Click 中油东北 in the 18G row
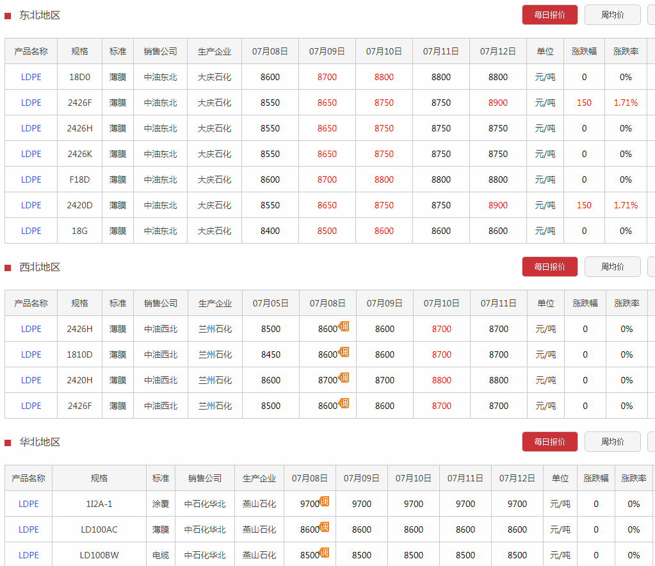Screen dimensions: 655x566 161,231
